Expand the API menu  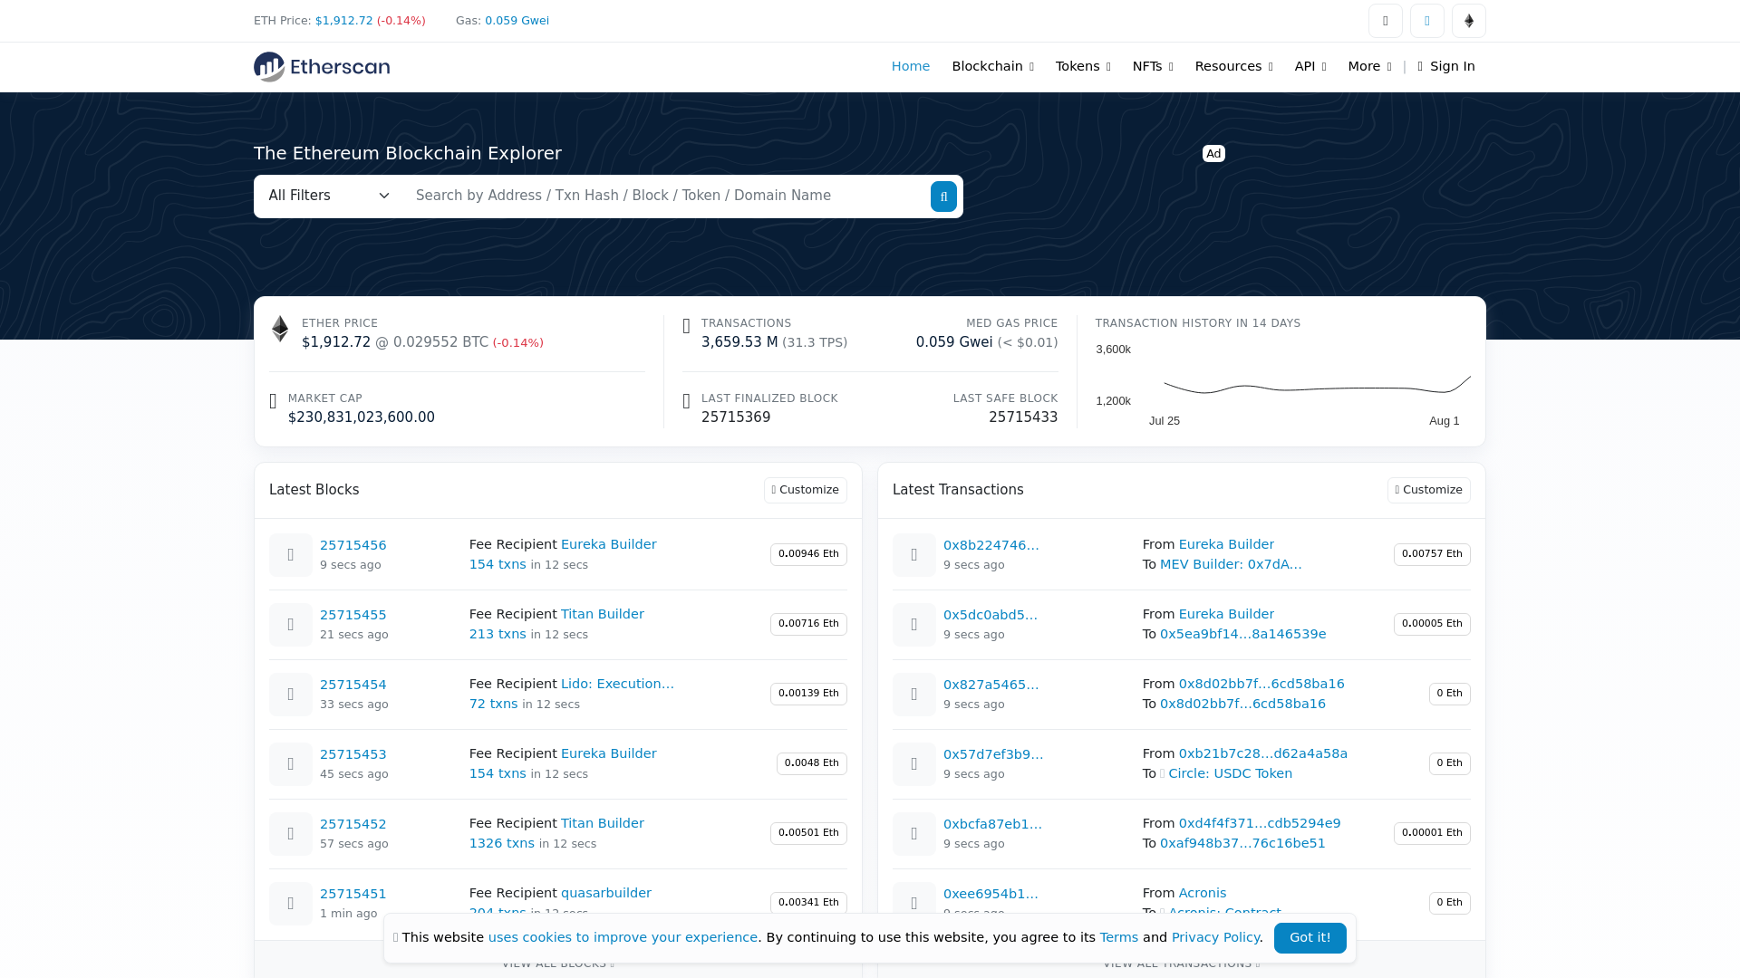pos(1310,66)
